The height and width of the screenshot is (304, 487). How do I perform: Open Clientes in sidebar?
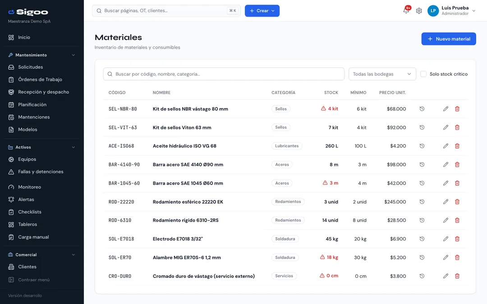(x=42, y=267)
